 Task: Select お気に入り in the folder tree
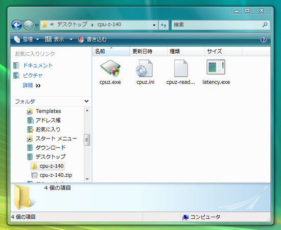(x=48, y=129)
